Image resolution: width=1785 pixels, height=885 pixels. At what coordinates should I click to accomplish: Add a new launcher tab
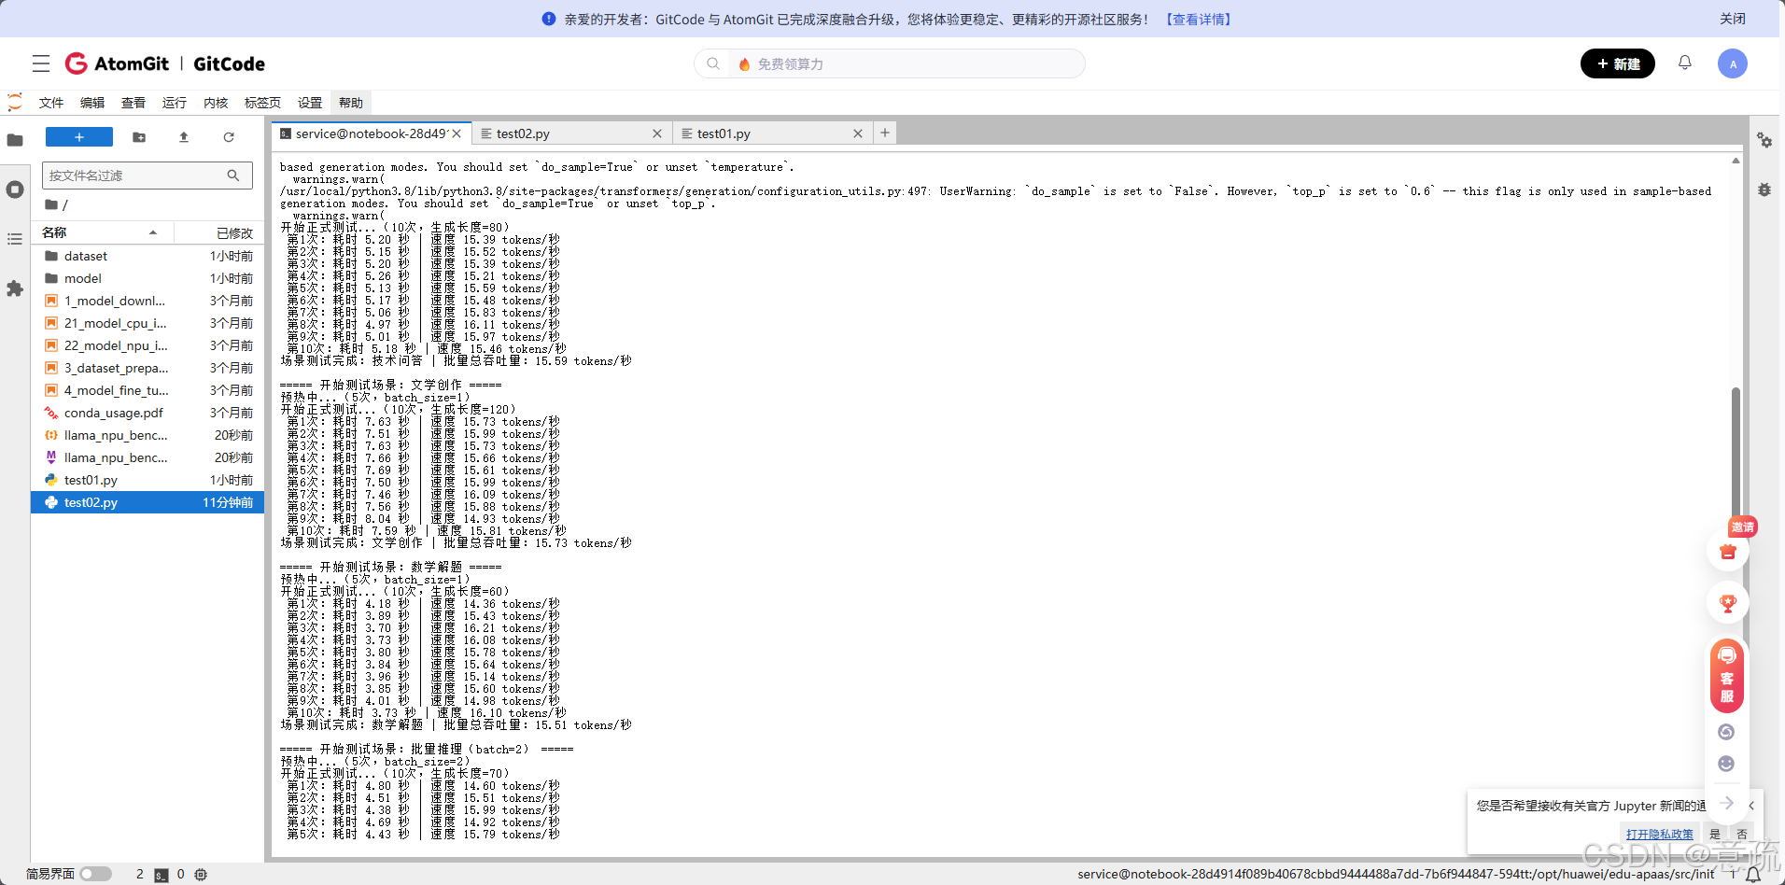(x=885, y=133)
